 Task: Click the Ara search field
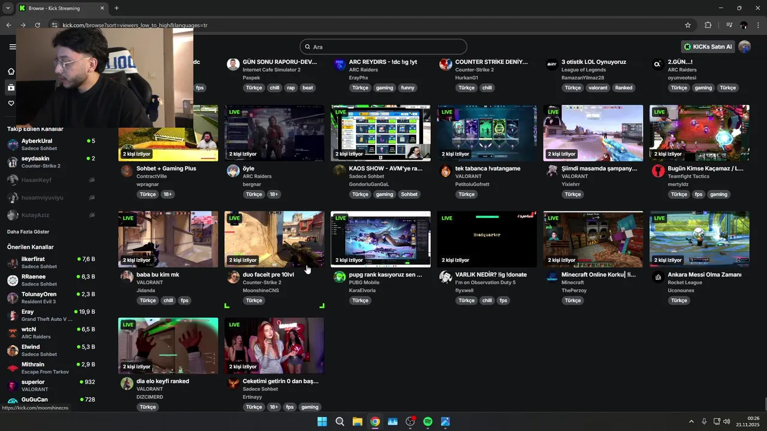(x=383, y=47)
